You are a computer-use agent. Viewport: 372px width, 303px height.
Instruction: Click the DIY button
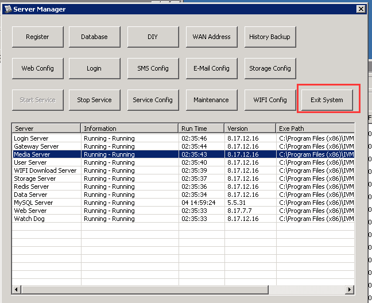click(153, 37)
